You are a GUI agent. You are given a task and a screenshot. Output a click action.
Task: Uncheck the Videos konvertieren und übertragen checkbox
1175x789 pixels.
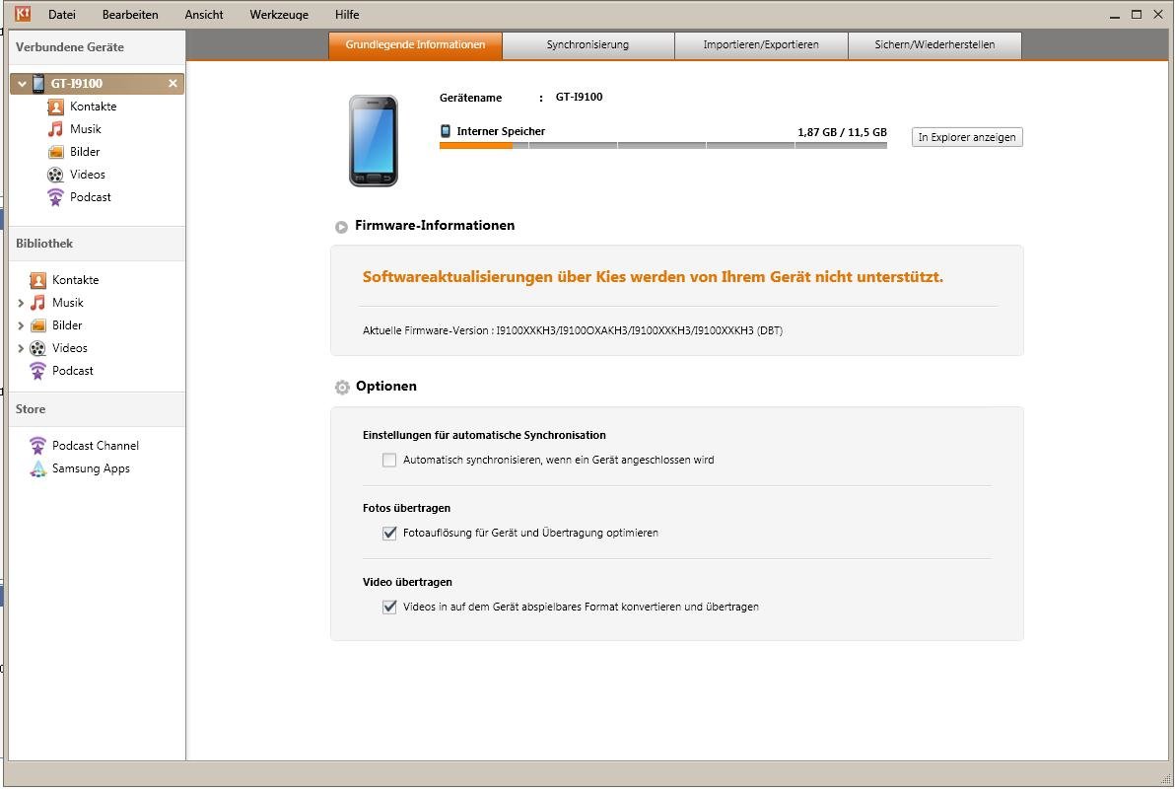point(389,607)
